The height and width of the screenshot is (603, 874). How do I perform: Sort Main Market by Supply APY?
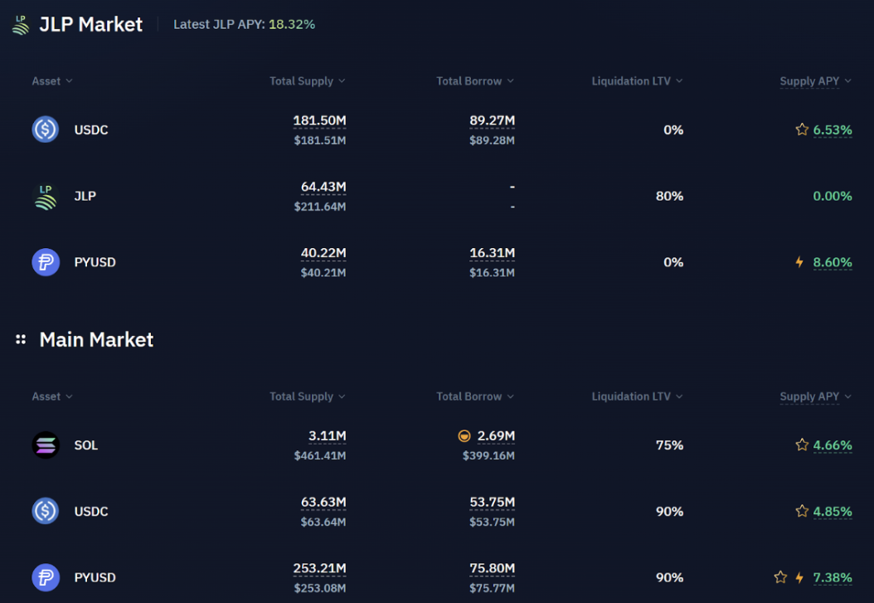pyautogui.click(x=815, y=396)
